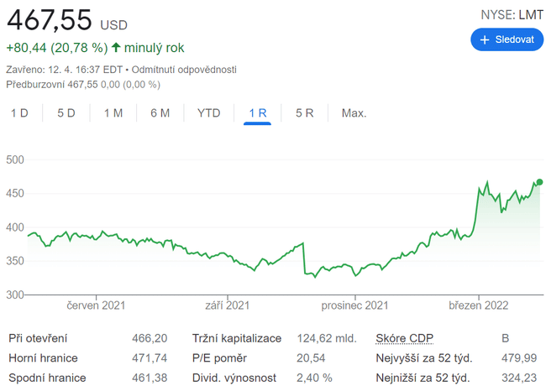
Task: Click the green up arrow beside the price change
Action: 116,48
